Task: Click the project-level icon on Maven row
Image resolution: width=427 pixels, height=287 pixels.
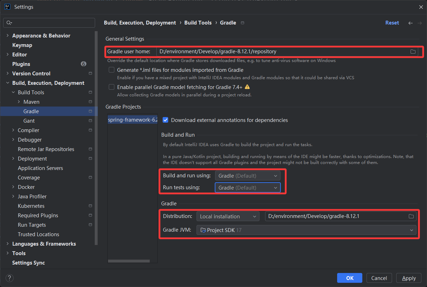Action: click(90, 102)
